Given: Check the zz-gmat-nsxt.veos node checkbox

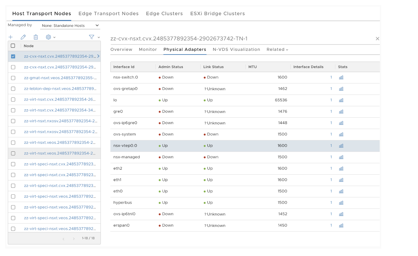Looking at the screenshot, I should pyautogui.click(x=13, y=78).
